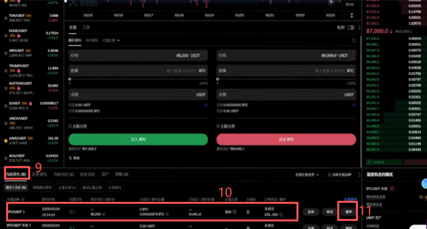Open the 资产 tab
427x229 pixels.
(105, 174)
